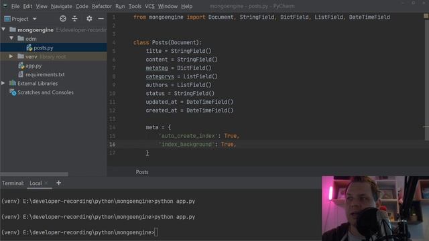Open the Help menu
The width and height of the screenshot is (429, 241).
tap(186, 6)
